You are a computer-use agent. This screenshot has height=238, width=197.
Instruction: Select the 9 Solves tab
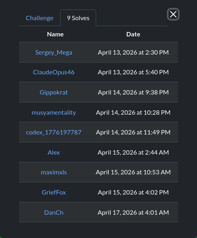(78, 18)
